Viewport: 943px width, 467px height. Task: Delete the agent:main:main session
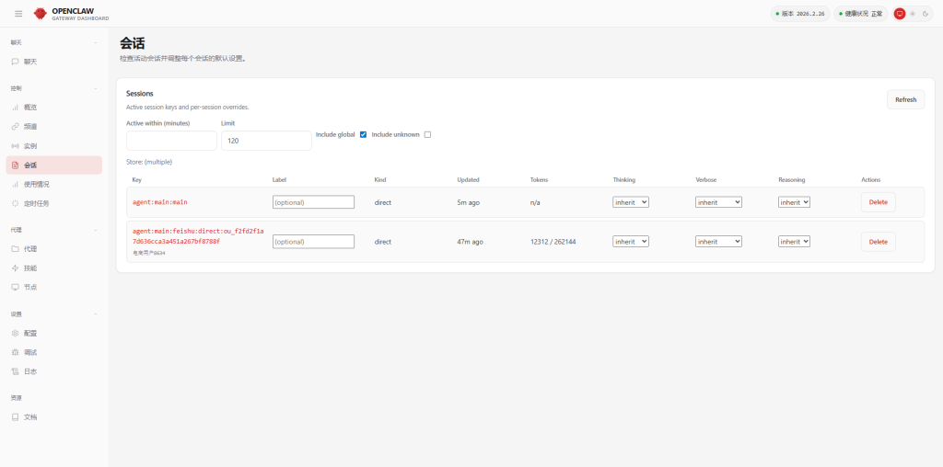(x=878, y=202)
